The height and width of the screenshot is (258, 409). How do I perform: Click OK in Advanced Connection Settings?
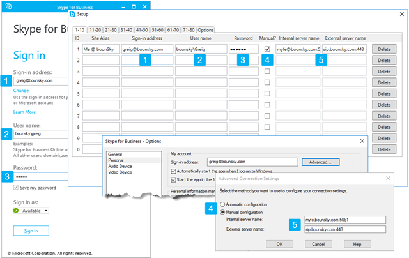[280, 244]
